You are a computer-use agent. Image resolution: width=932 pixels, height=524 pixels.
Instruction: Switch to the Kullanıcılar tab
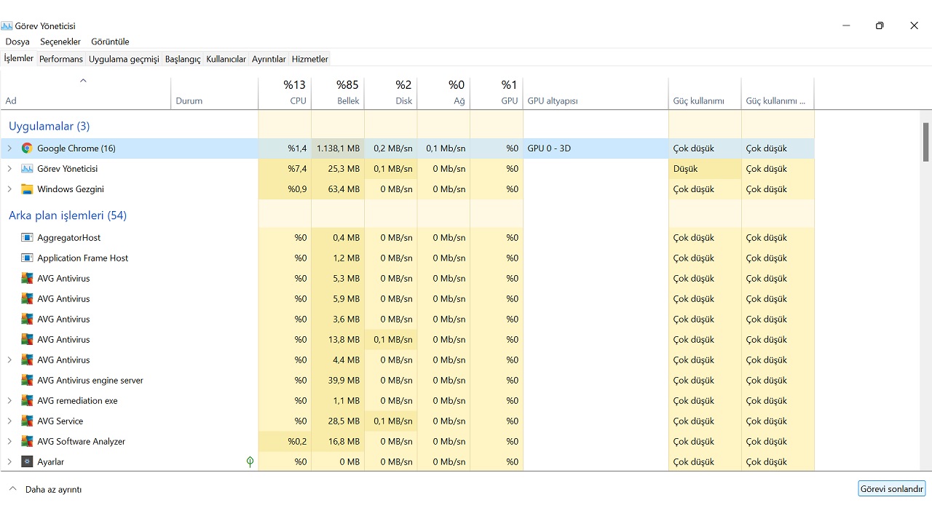coord(226,59)
